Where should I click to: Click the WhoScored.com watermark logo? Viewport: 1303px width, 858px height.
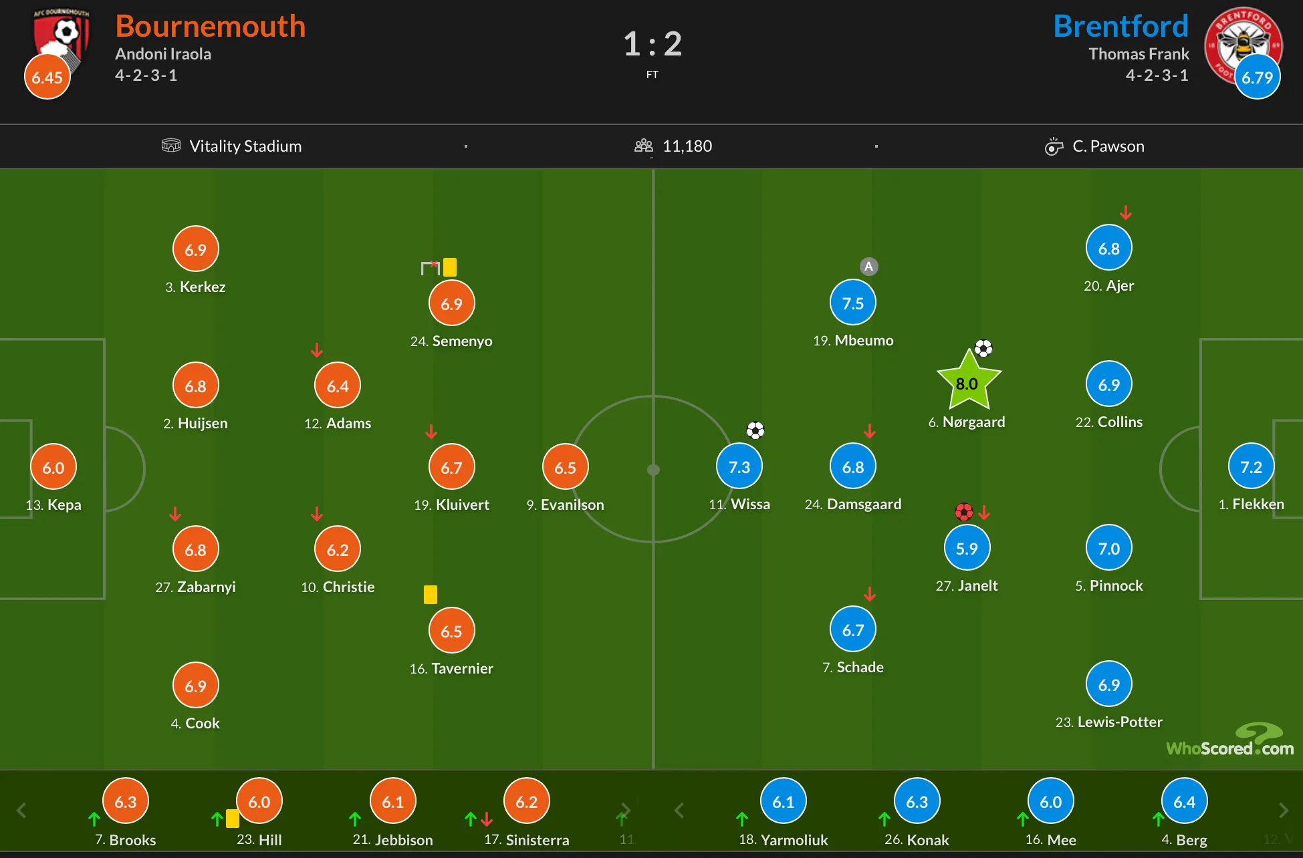tap(1230, 740)
